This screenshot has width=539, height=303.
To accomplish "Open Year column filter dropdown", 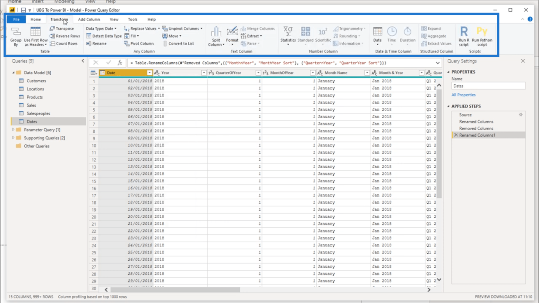I will pos(204,73).
